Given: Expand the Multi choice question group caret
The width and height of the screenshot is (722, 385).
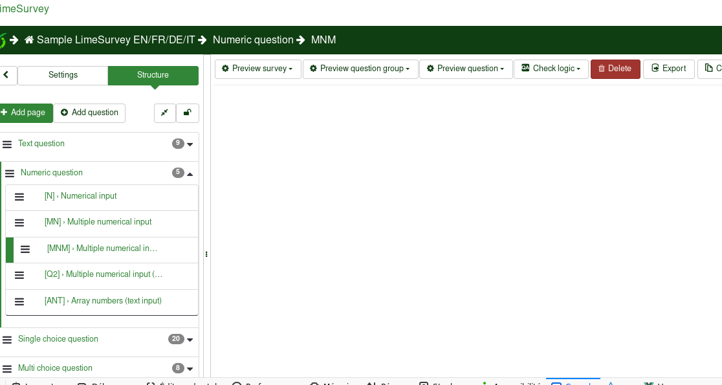Looking at the screenshot, I should tap(190, 369).
